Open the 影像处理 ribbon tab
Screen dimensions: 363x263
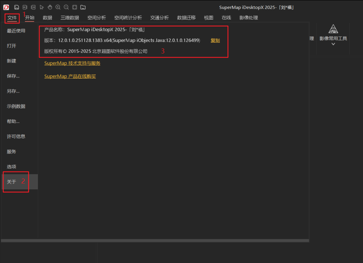[248, 18]
